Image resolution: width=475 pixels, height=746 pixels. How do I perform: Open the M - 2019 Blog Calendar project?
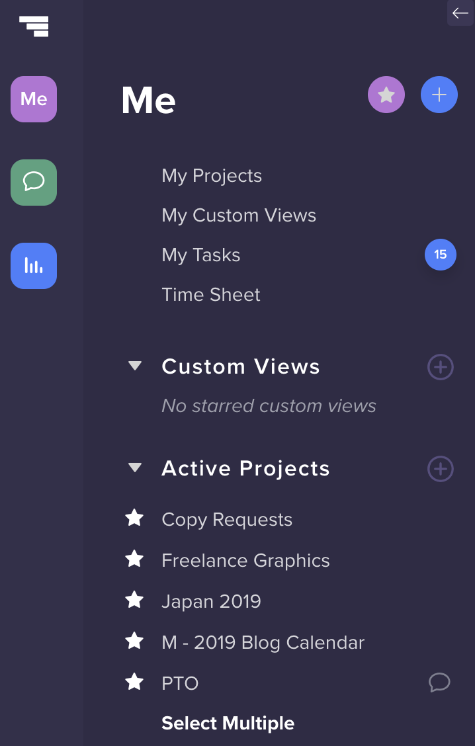pyautogui.click(x=263, y=642)
